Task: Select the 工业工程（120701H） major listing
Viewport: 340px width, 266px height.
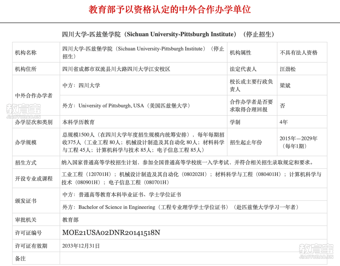Action: (x=88, y=174)
